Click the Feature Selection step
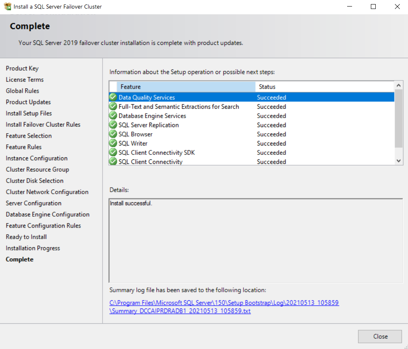The image size is (408, 349). [x=29, y=135]
